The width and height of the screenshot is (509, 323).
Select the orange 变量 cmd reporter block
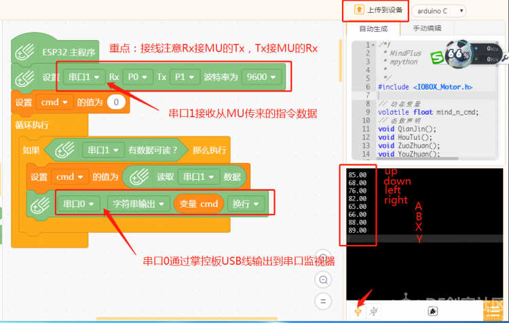click(x=198, y=204)
